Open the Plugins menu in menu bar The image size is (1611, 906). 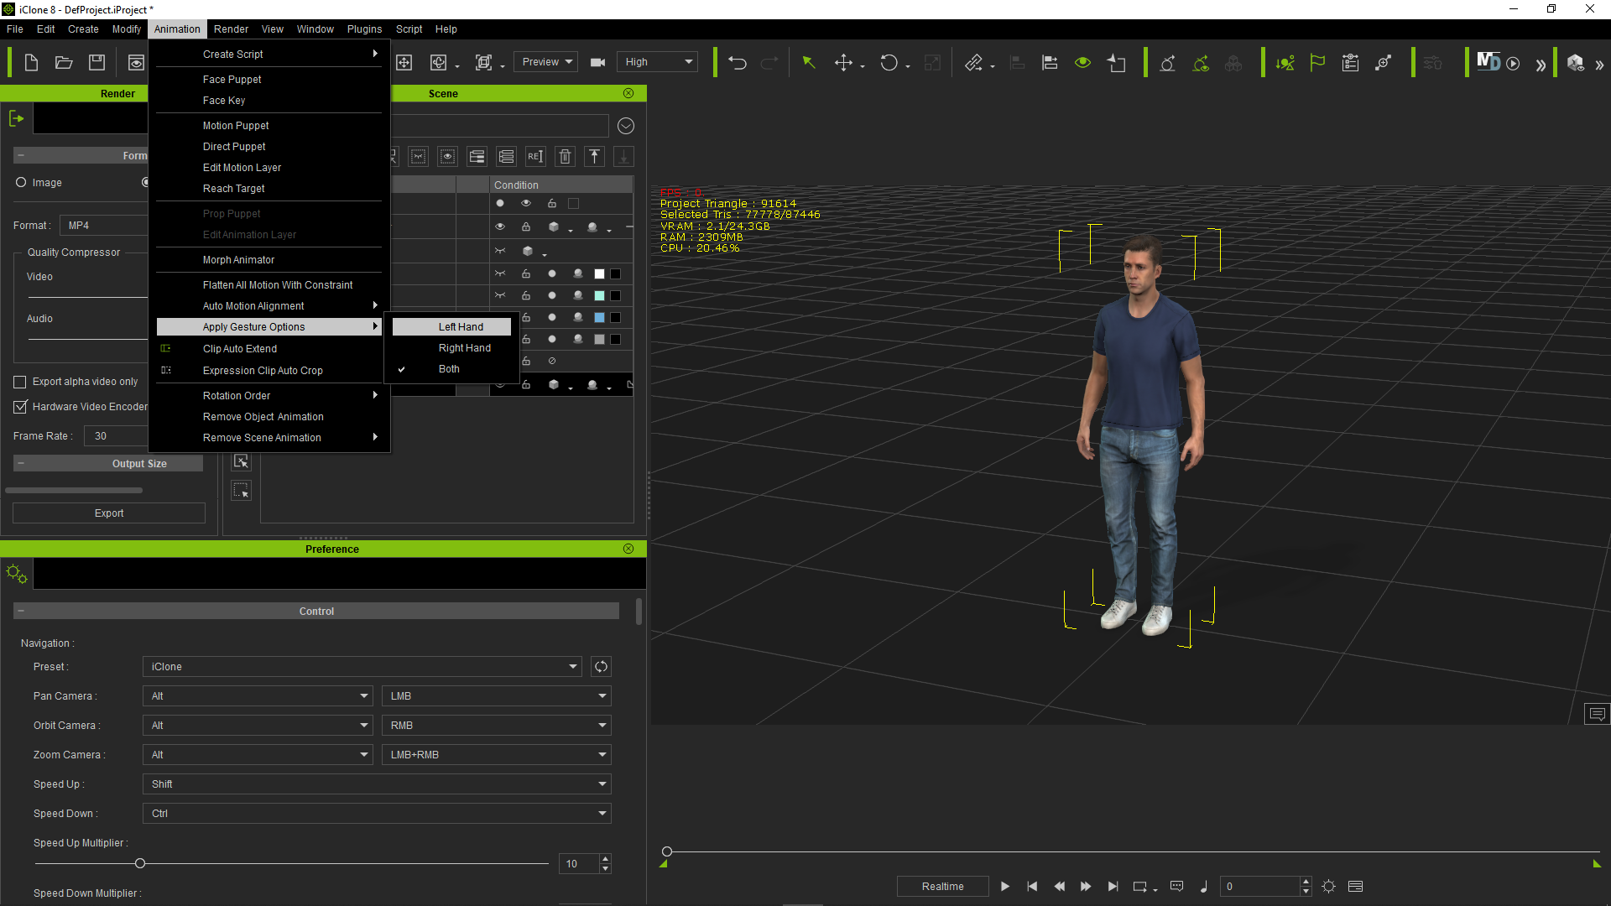coord(364,29)
